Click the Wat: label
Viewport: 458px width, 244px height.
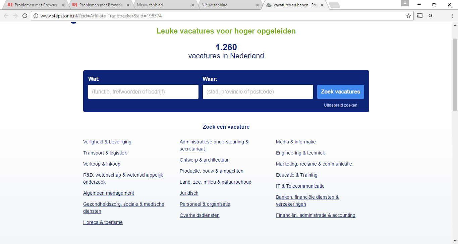pos(94,79)
